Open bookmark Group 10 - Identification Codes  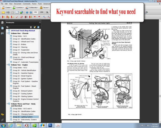[x=24, y=39]
